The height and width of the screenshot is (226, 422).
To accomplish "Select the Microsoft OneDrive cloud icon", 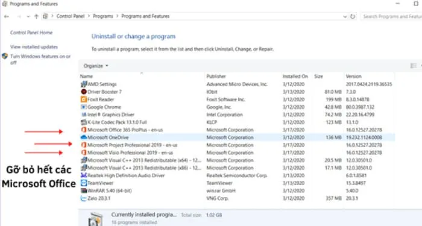I will coord(84,137).
